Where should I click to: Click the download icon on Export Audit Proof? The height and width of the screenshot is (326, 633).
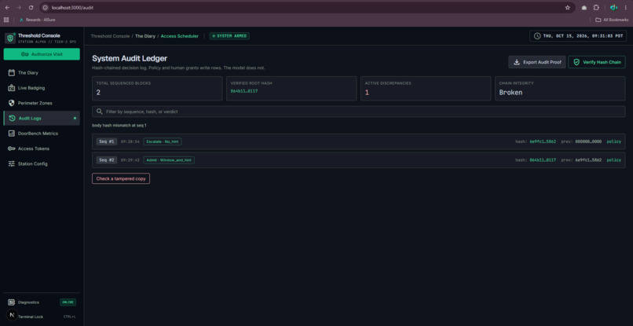(x=516, y=62)
